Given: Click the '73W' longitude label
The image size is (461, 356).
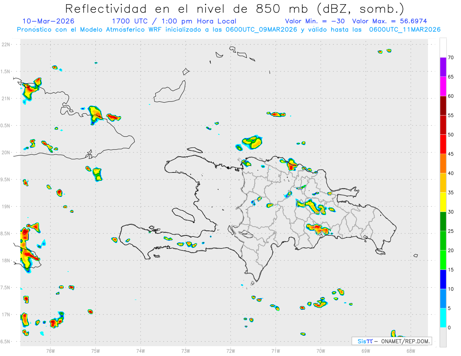Looking at the screenshot, I should point(186,351).
